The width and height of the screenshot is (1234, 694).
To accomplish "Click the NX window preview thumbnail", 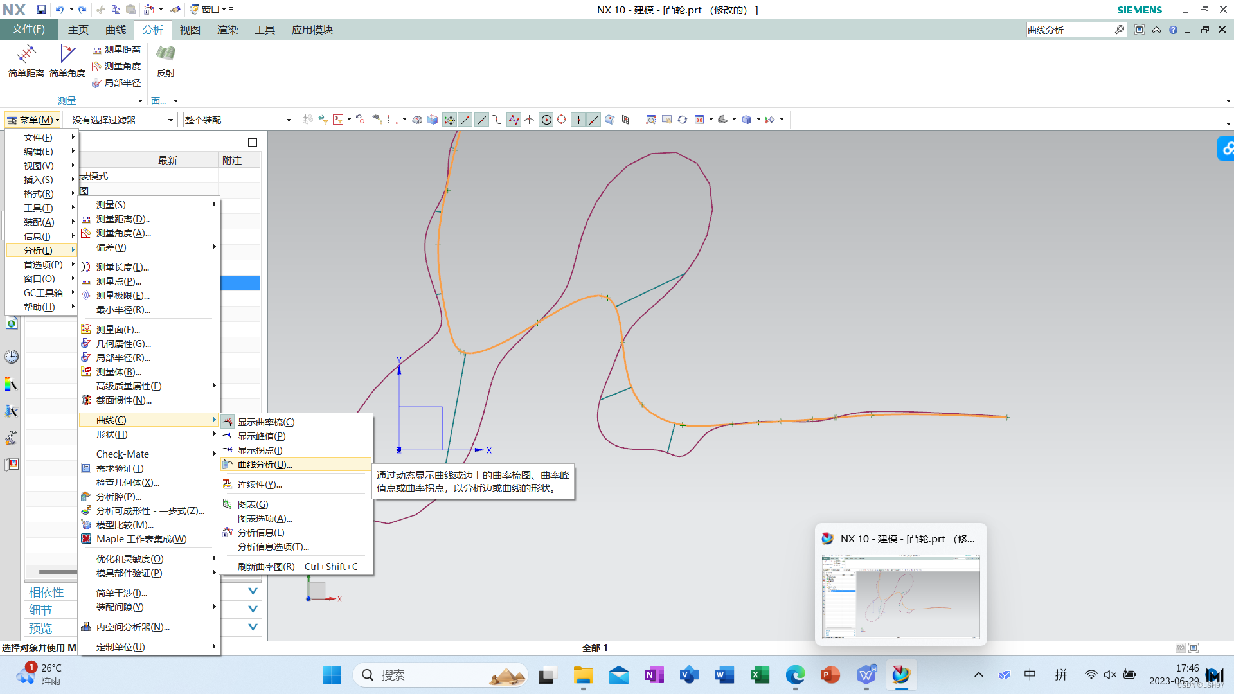I will point(900,595).
